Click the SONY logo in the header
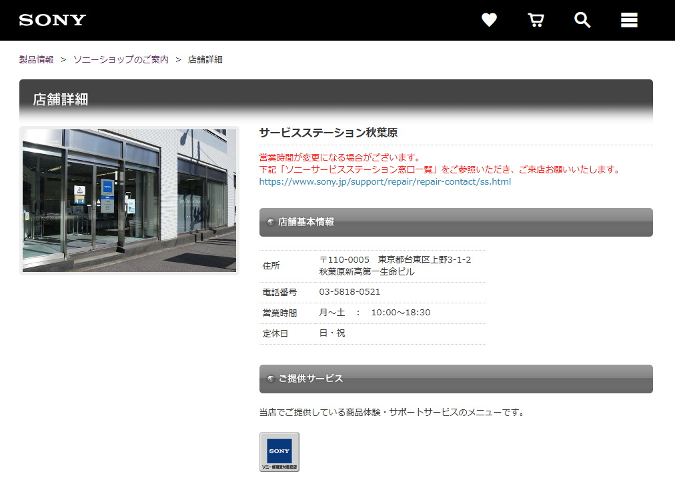Viewport: 675px width, 488px height. 53,20
